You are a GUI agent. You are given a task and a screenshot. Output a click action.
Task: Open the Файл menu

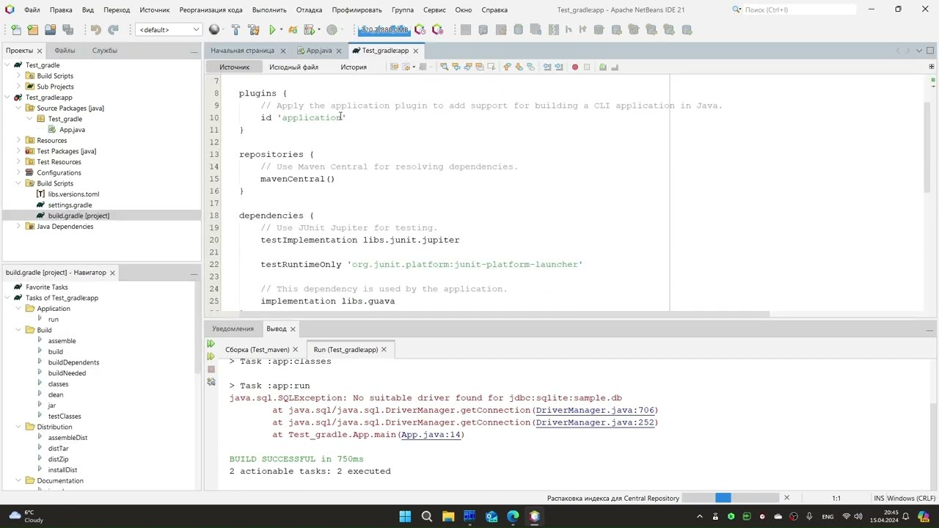[x=32, y=10]
